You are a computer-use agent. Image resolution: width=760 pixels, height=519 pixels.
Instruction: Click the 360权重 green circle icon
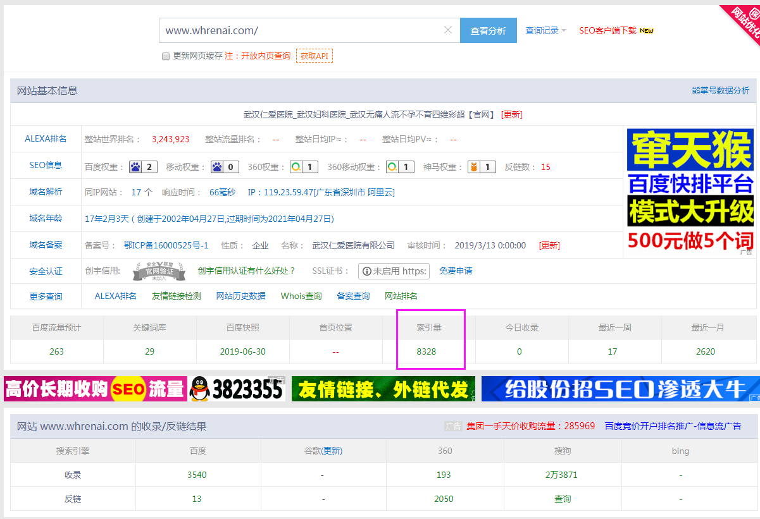point(296,167)
